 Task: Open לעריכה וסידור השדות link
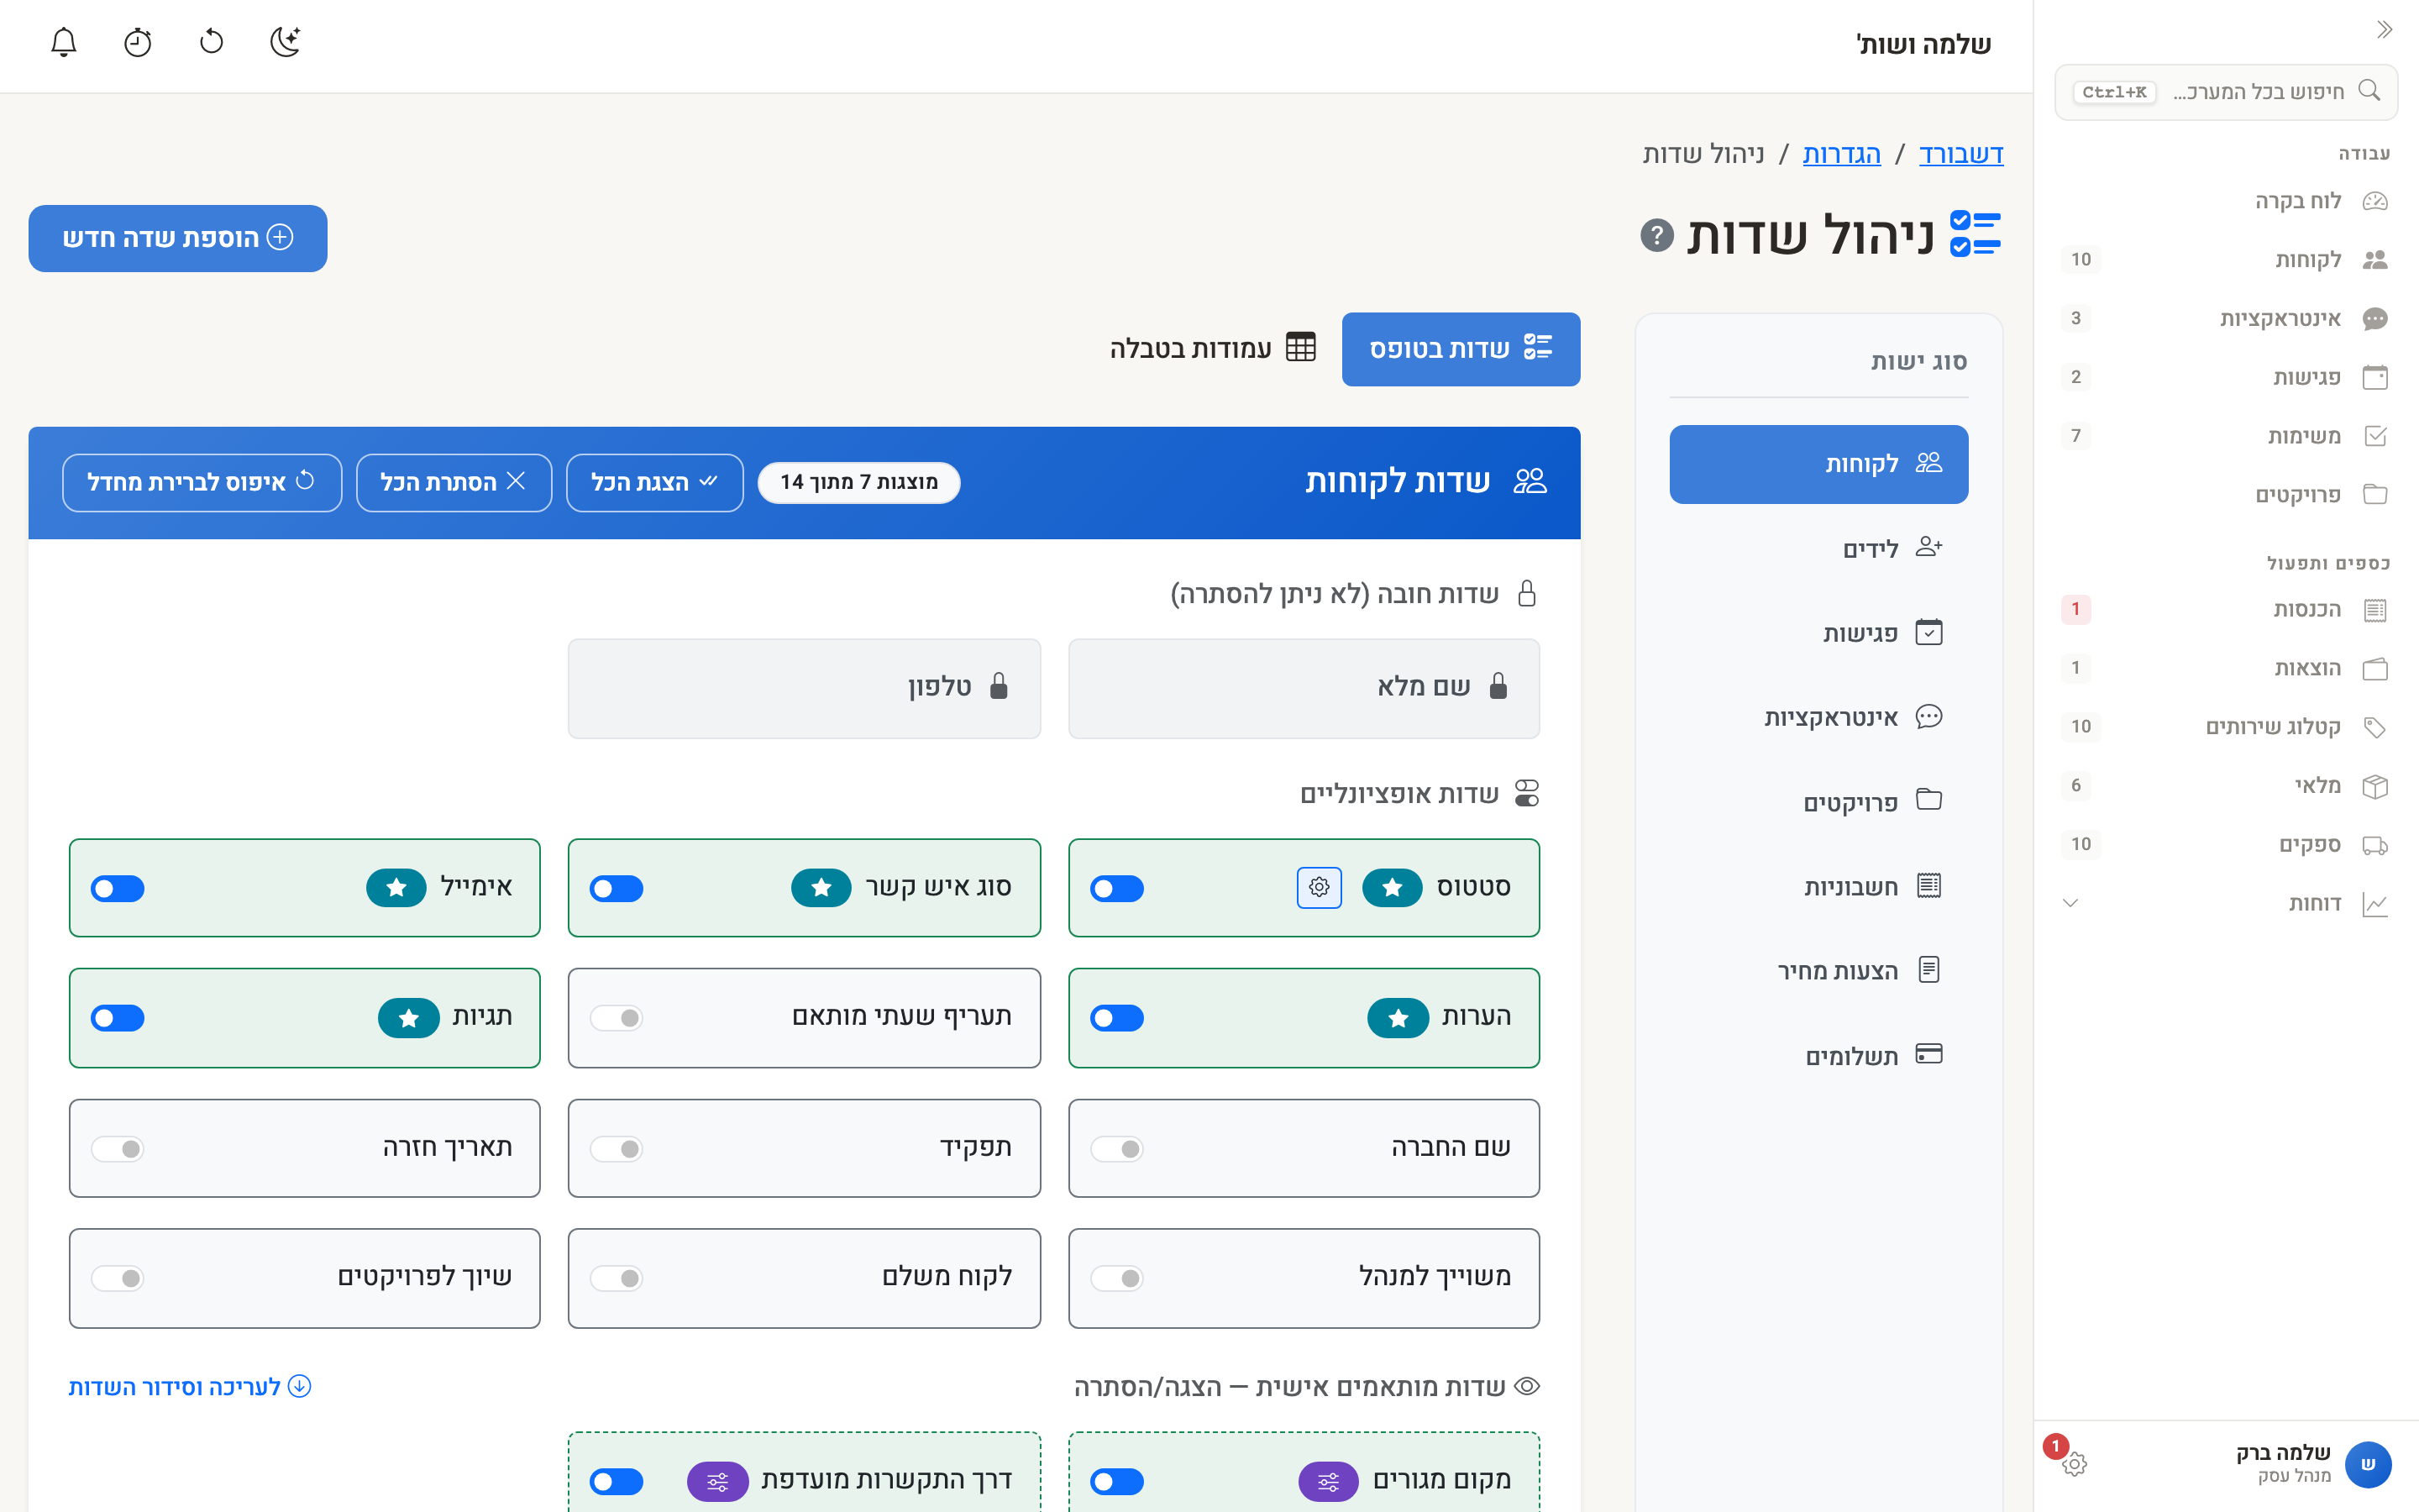click(190, 1387)
